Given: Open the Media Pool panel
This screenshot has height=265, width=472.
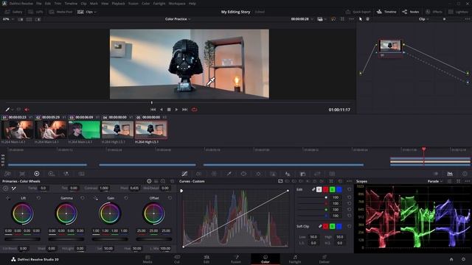Looking at the screenshot, I should click(60, 12).
